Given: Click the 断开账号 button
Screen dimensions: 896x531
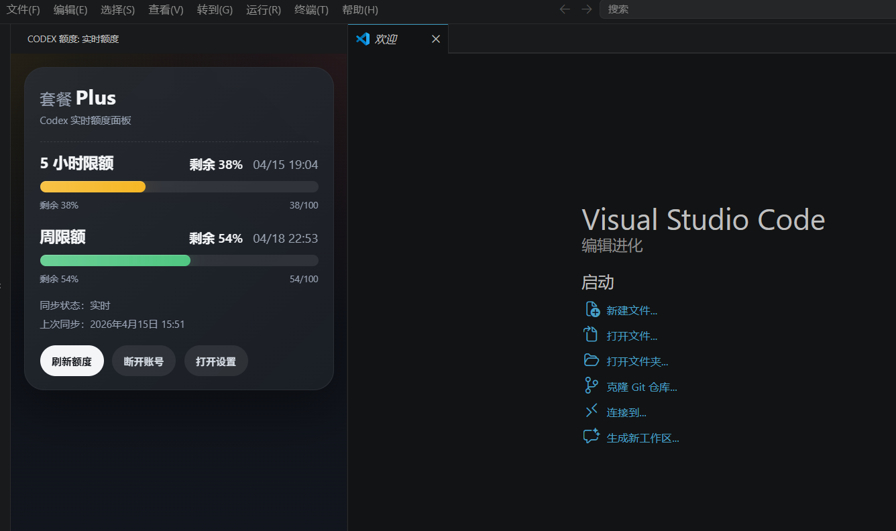Looking at the screenshot, I should (144, 361).
